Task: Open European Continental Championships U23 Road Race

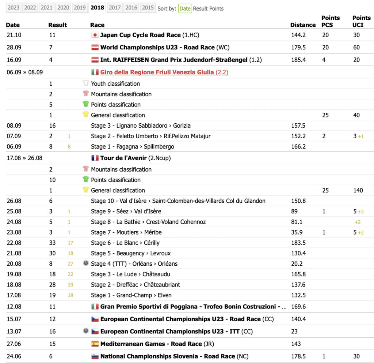Action: [187, 319]
